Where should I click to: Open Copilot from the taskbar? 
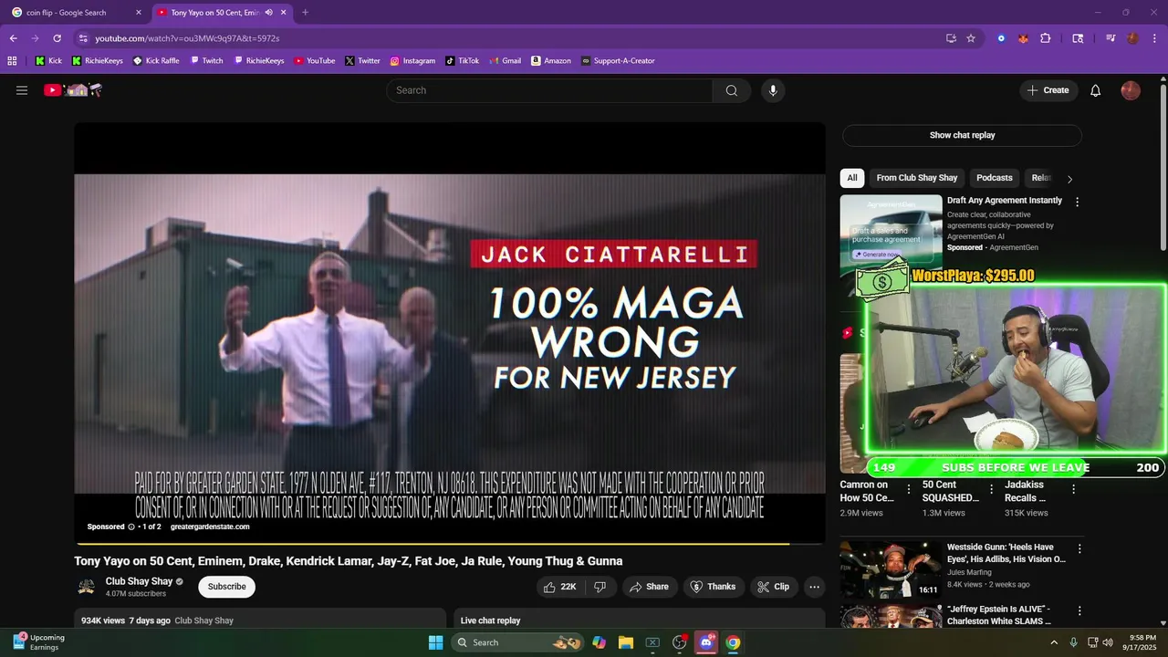599,642
